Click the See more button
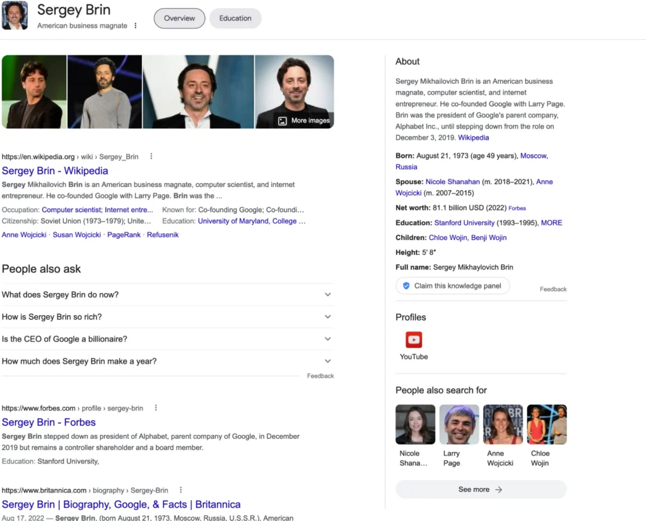This screenshot has width=646, height=521. click(481, 489)
